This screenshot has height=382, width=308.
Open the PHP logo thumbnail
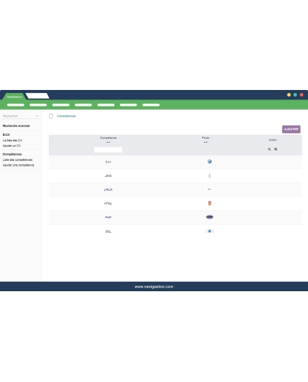(x=209, y=217)
